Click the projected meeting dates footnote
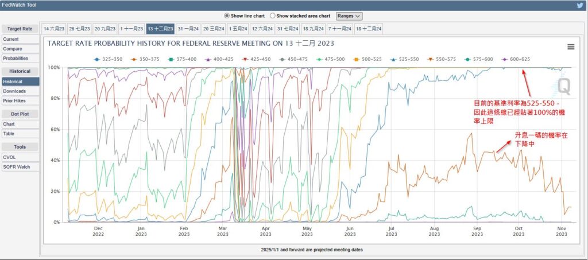This screenshot has height=260, width=588. tap(312, 250)
